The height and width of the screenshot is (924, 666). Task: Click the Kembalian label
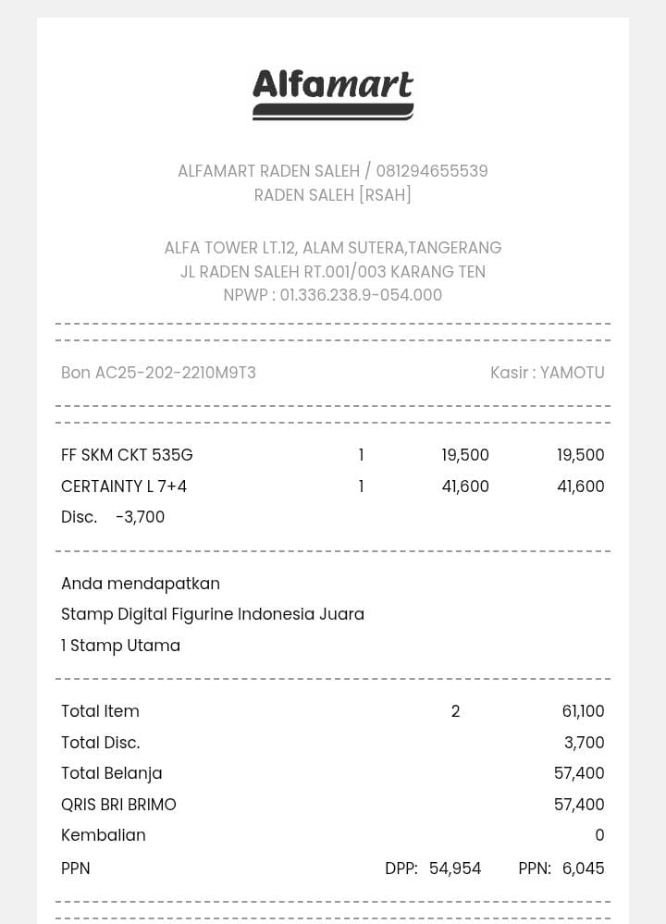pyautogui.click(x=104, y=835)
